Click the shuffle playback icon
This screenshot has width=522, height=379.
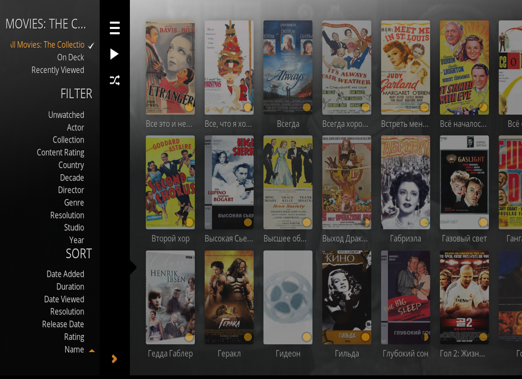point(115,80)
